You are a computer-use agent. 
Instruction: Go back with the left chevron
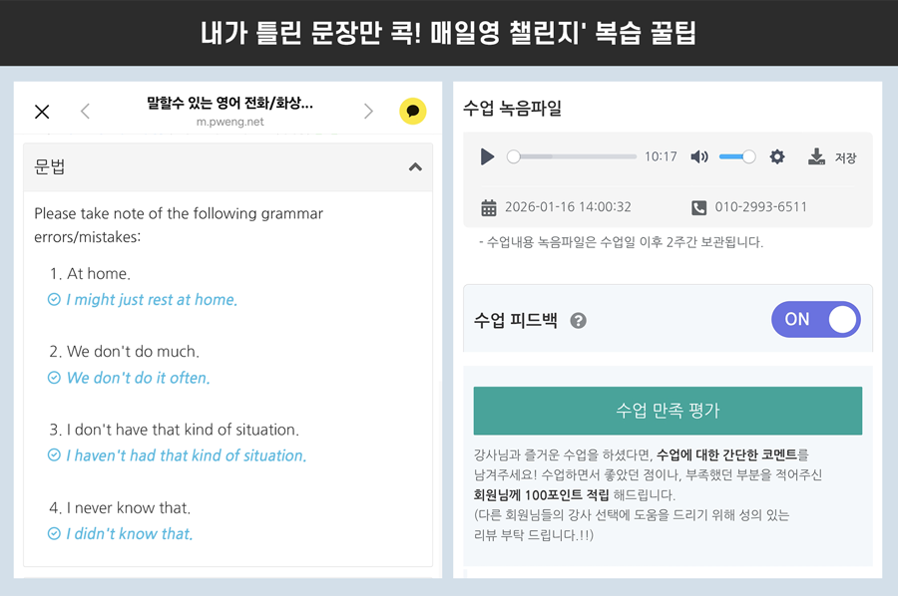click(x=85, y=112)
